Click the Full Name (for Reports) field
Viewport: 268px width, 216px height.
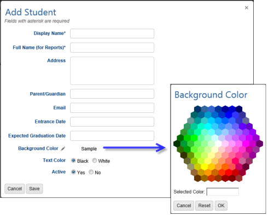click(x=112, y=48)
